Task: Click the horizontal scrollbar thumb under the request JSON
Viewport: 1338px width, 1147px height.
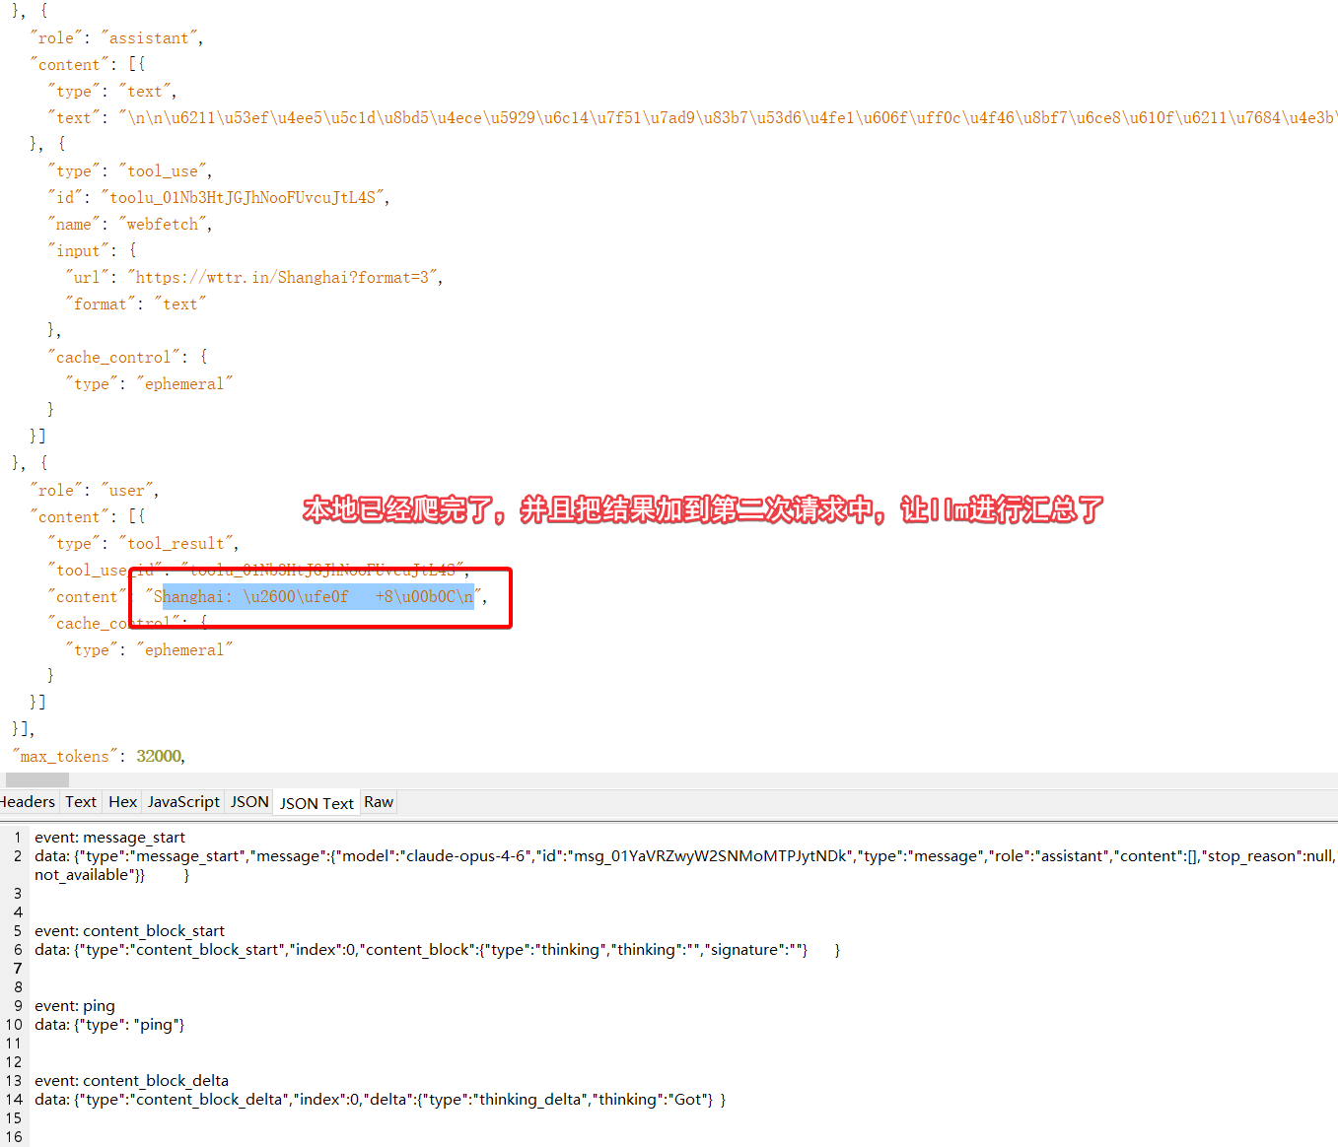Action: point(37,779)
